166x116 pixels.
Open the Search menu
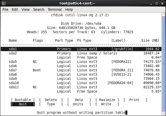click(x=39, y=10)
